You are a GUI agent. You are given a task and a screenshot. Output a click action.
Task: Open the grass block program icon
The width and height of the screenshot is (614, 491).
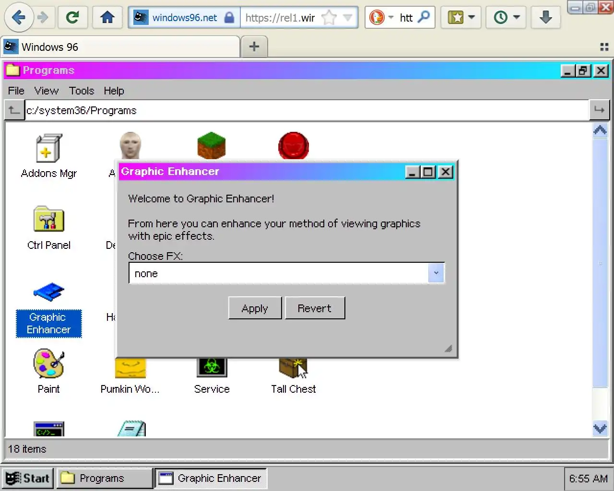[x=212, y=146]
